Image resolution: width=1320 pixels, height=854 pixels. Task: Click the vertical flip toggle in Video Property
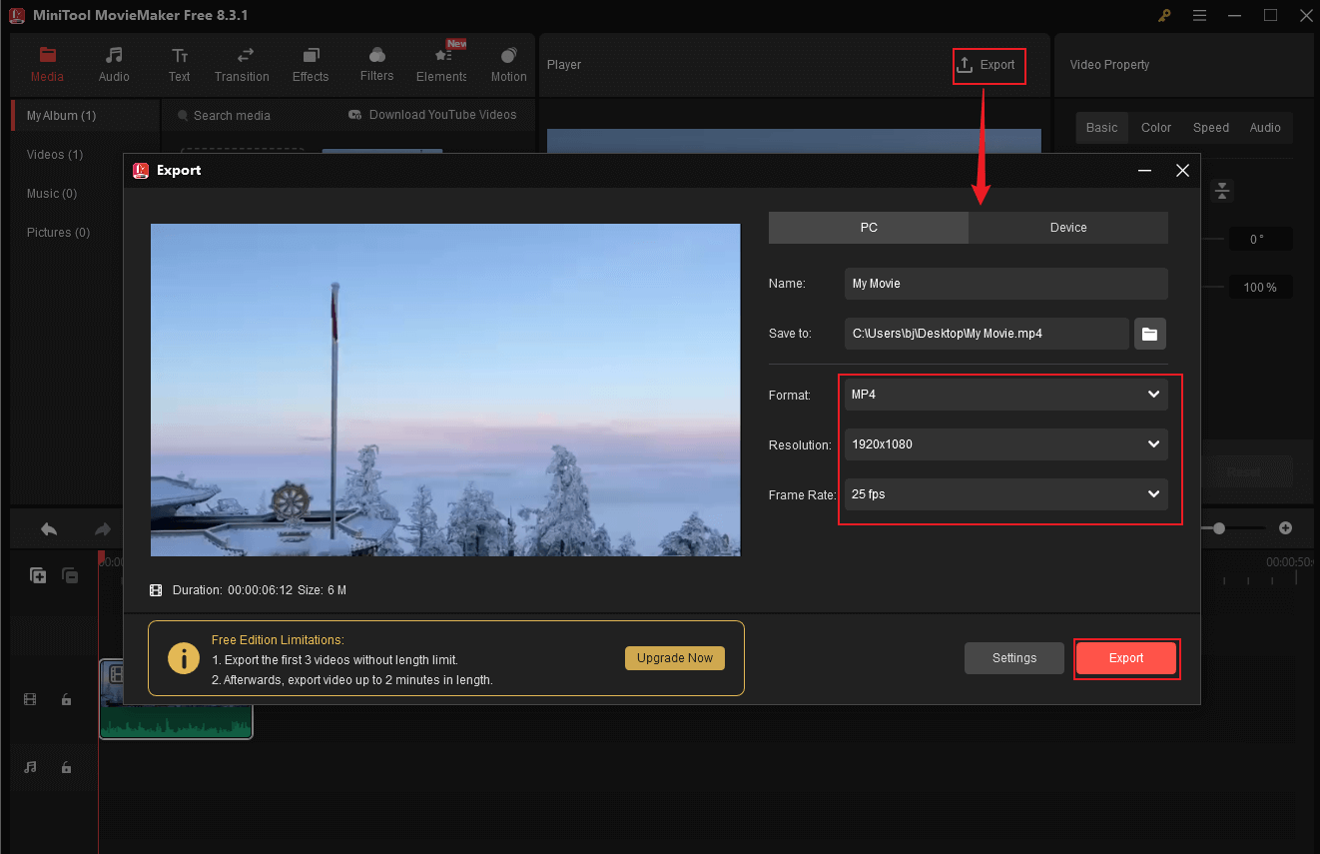point(1222,190)
